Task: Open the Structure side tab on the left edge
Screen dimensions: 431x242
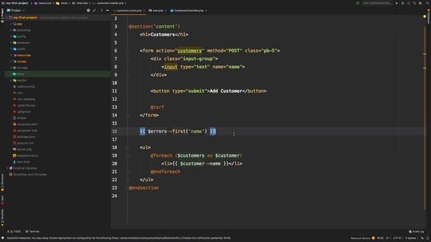Action: [3, 182]
